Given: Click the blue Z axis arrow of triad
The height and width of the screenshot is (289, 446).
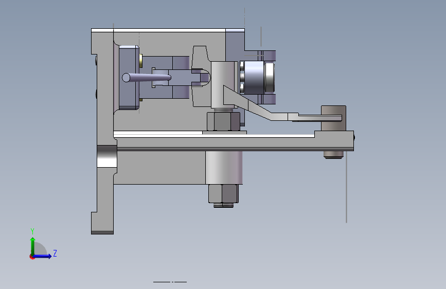Looking at the screenshot, I should (x=43, y=256).
